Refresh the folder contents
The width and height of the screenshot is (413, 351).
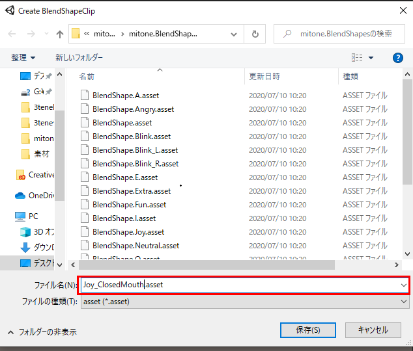[x=255, y=34]
